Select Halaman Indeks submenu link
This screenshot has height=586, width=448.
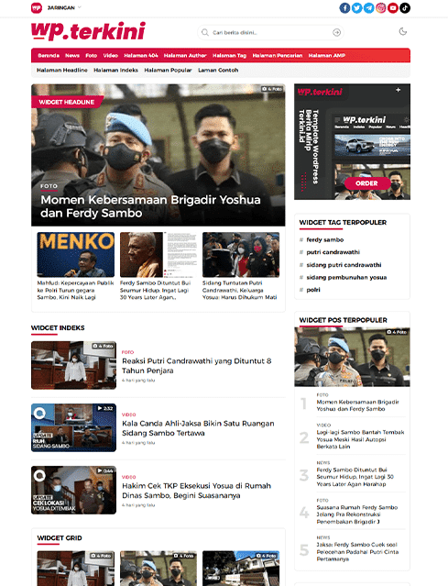(115, 70)
